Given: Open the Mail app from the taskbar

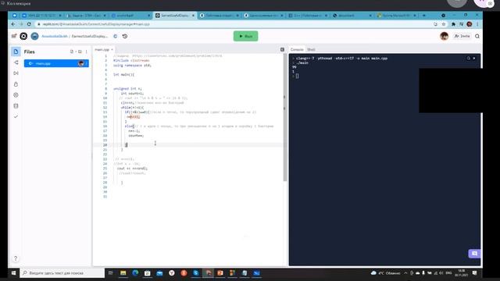Looking at the screenshot, I should tap(159, 273).
